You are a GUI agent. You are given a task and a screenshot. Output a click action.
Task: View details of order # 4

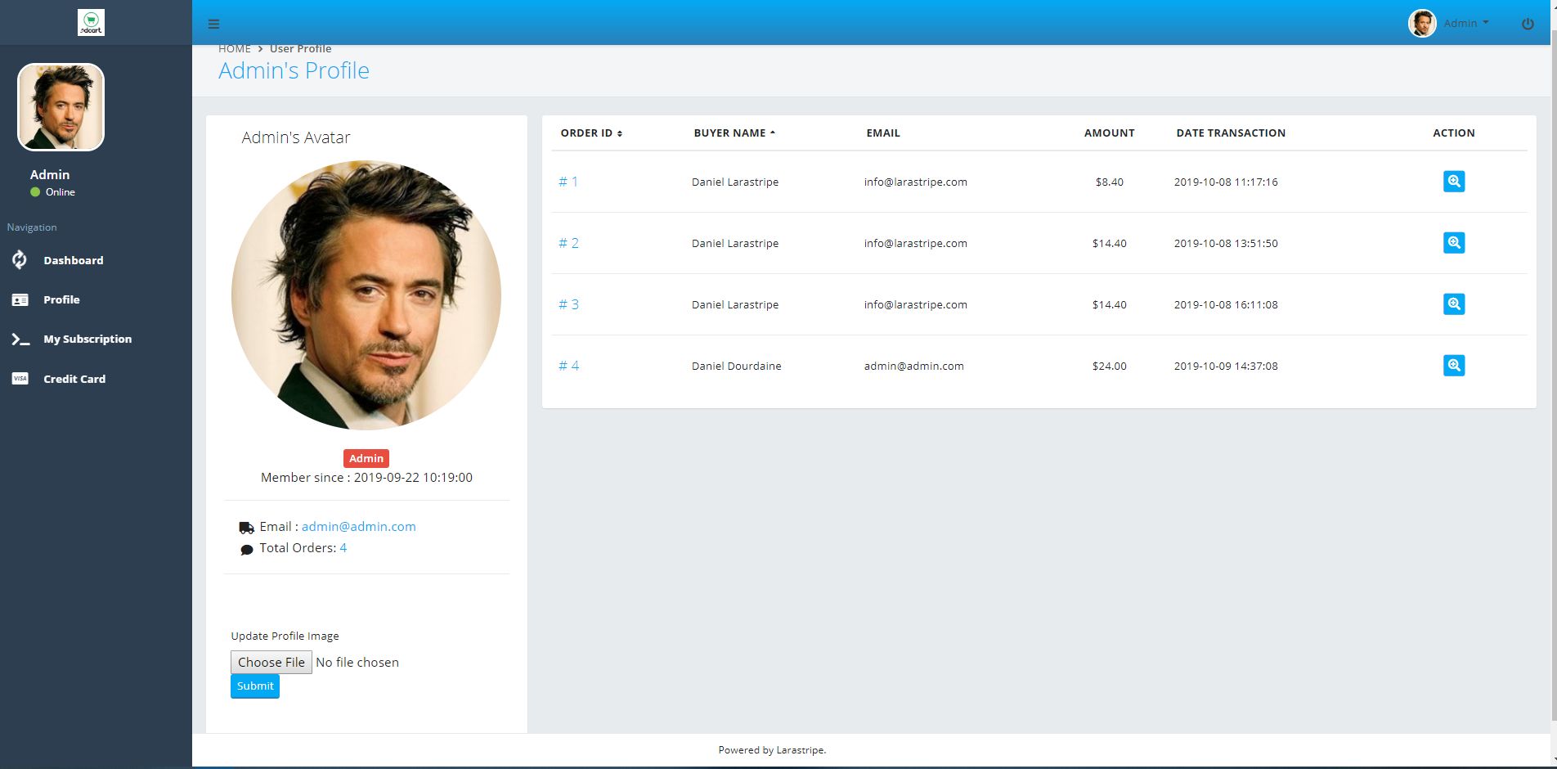[x=1453, y=366]
